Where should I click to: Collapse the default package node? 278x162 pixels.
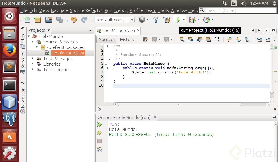pos(37,47)
